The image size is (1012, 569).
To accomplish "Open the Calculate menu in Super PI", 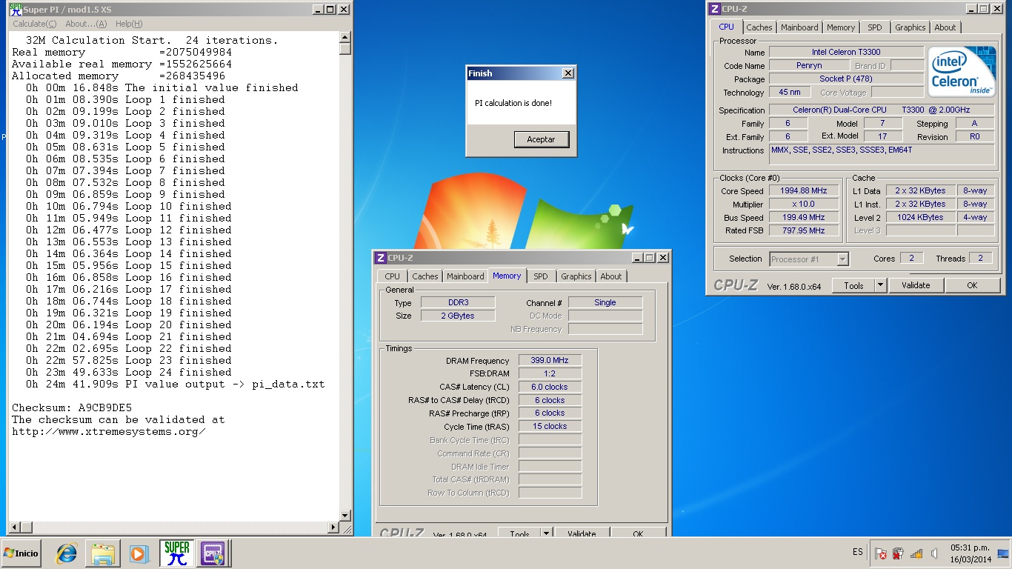I will pyautogui.click(x=34, y=24).
